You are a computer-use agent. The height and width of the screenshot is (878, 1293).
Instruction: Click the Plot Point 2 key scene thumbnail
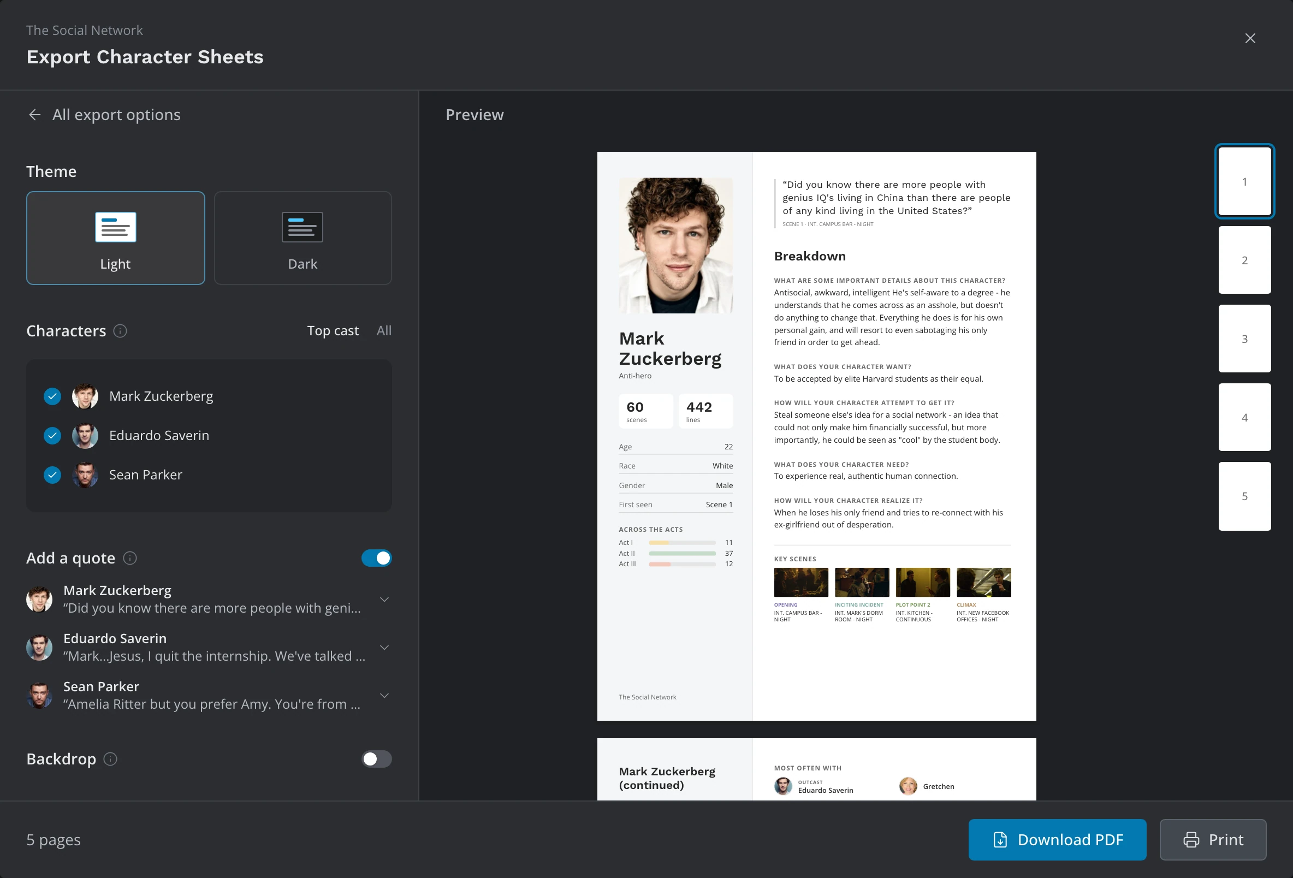[x=922, y=582]
